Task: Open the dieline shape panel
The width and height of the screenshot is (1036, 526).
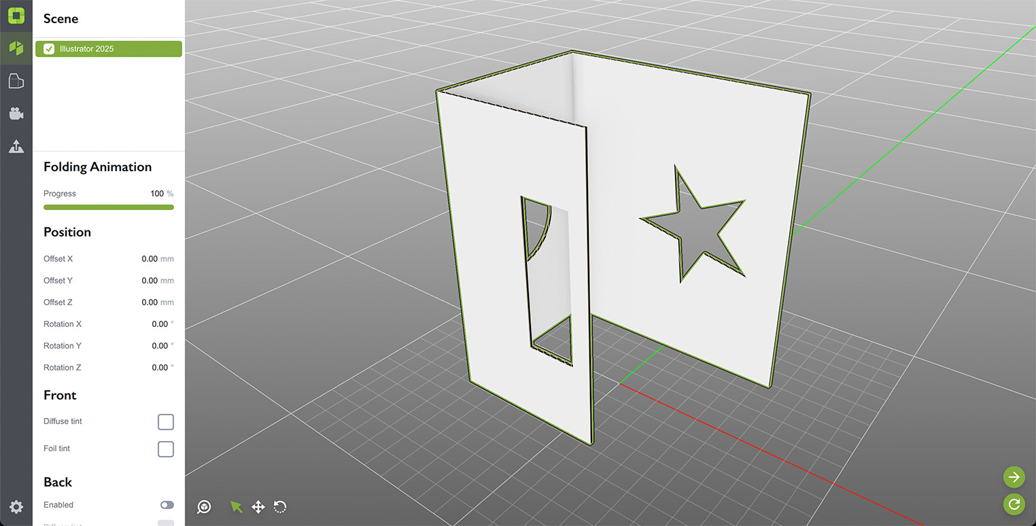Action: (16, 81)
